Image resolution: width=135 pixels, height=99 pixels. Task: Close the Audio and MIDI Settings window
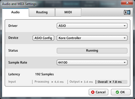pos(127,3)
